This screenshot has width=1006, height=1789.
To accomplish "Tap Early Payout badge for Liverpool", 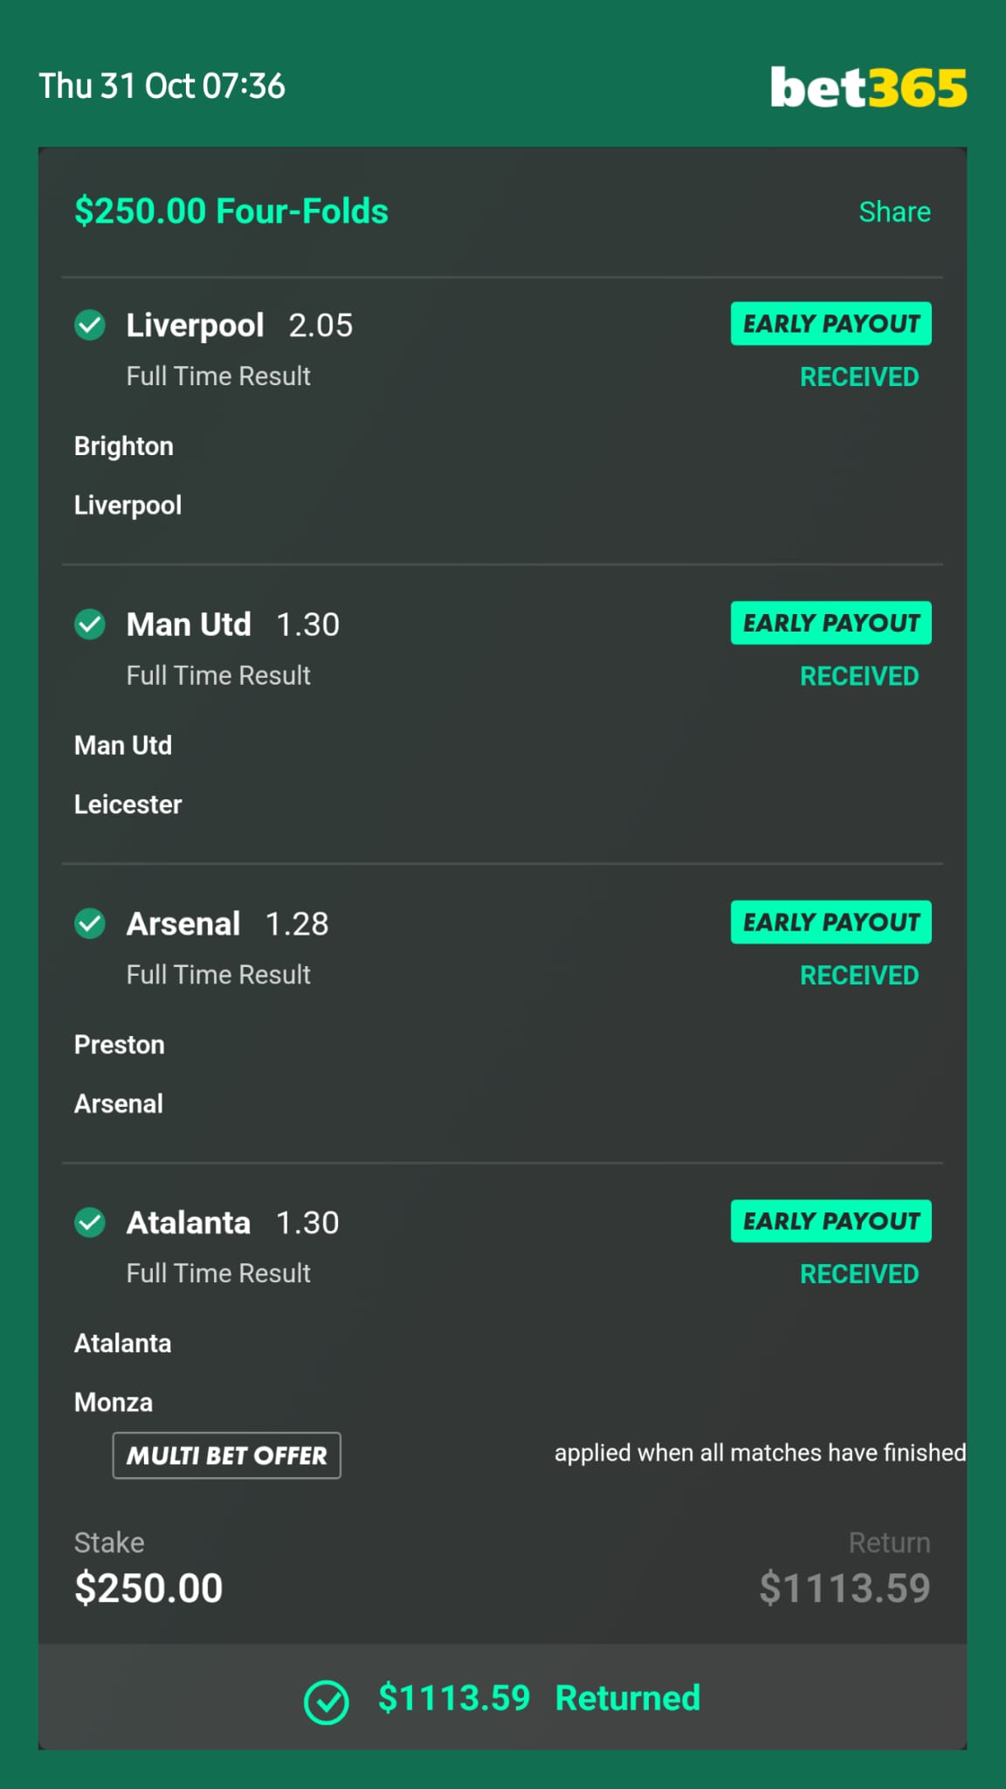I will (830, 324).
